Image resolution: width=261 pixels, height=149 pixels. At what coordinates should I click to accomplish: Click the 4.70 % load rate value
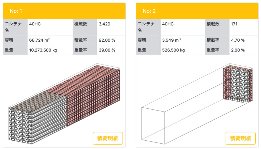(x=238, y=40)
